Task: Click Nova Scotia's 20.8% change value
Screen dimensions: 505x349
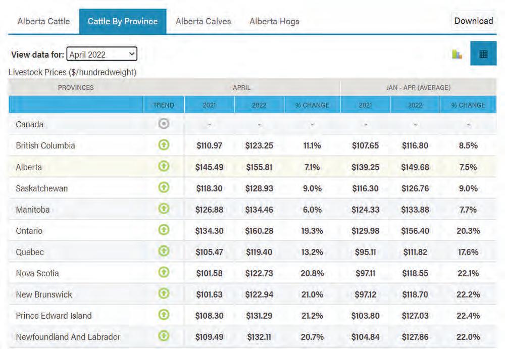Action: tap(312, 274)
